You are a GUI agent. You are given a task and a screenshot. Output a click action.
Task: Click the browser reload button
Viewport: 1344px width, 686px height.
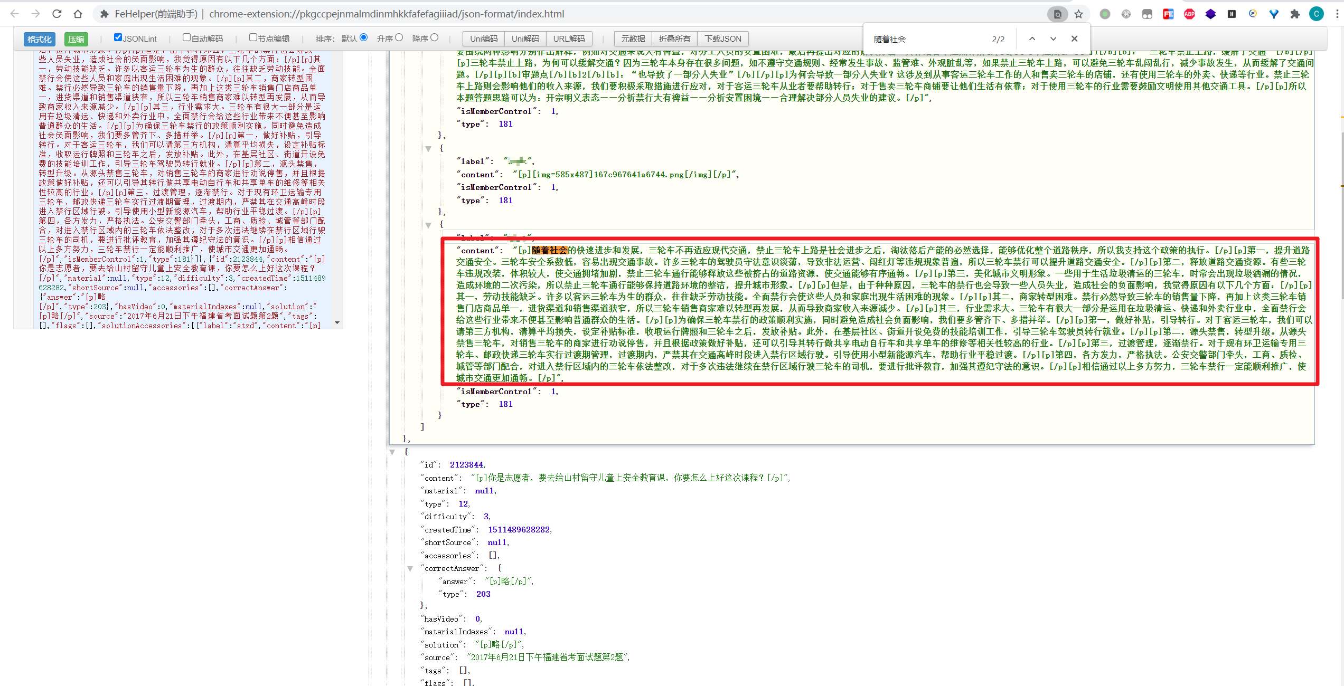[x=57, y=14]
